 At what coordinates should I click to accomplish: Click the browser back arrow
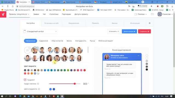[3, 6]
